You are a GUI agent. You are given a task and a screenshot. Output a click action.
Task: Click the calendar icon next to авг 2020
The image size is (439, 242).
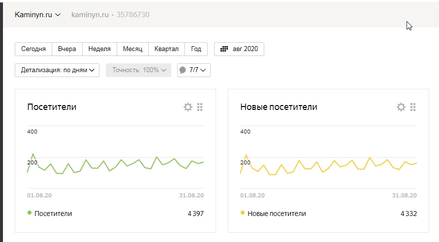224,49
